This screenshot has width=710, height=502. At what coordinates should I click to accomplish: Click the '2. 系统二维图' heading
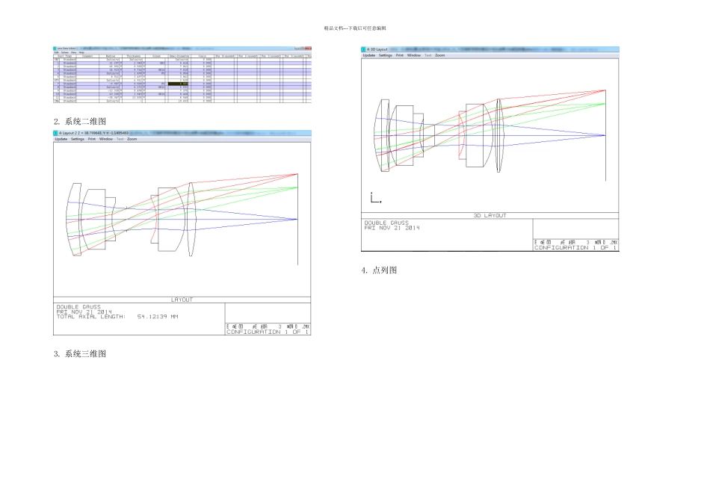coord(80,121)
